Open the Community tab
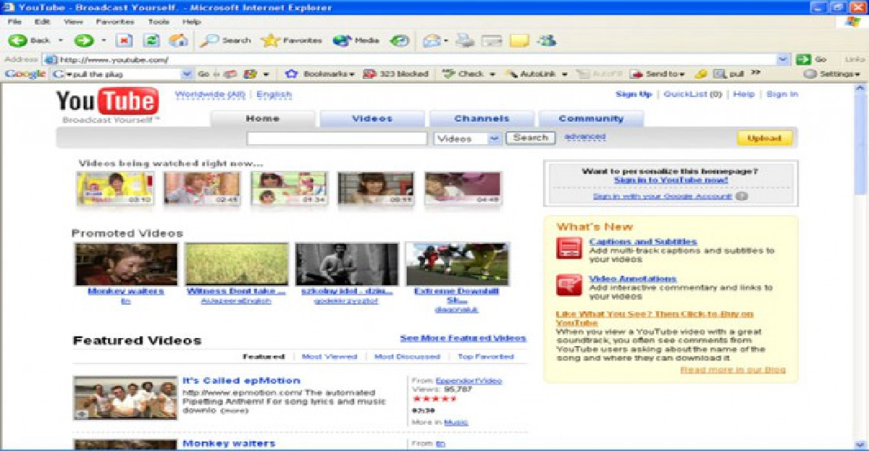 (x=591, y=119)
